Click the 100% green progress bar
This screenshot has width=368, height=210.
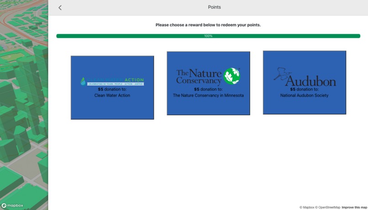208,36
